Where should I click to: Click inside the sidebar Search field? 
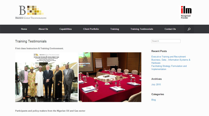[x=166, y=41]
